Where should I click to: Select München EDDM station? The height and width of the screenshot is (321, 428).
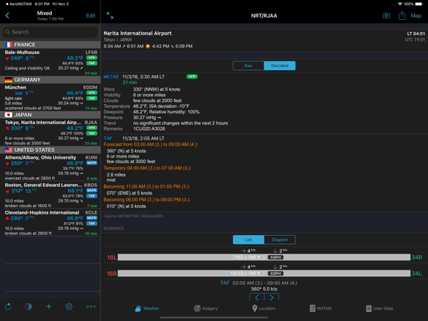coord(50,97)
